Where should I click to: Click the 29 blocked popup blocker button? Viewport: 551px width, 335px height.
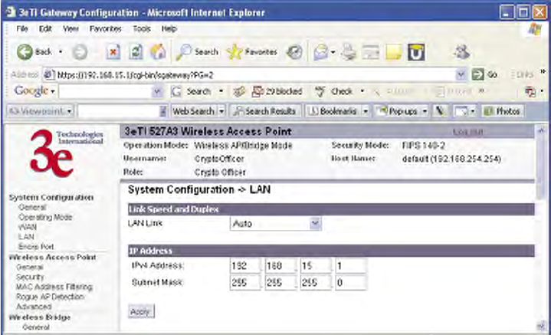tap(277, 91)
